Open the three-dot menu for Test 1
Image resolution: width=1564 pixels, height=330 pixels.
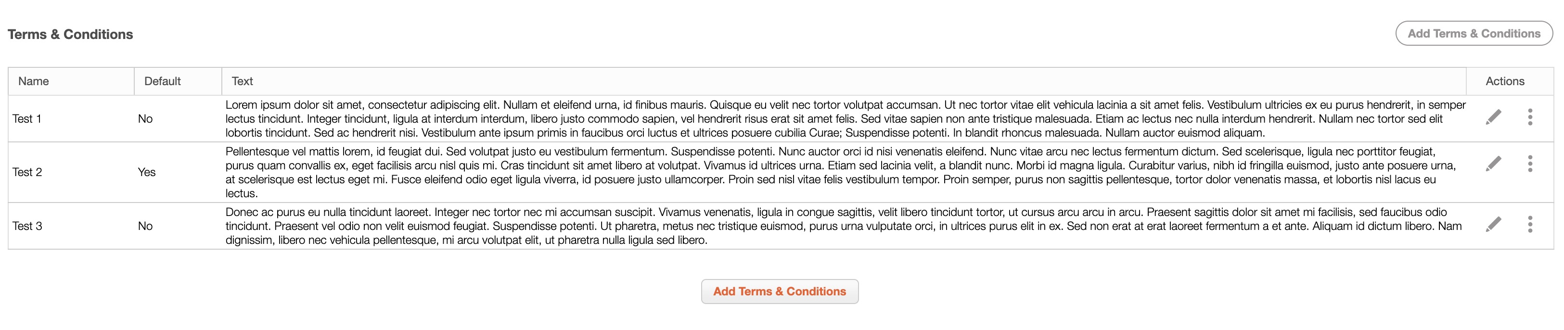1530,117
